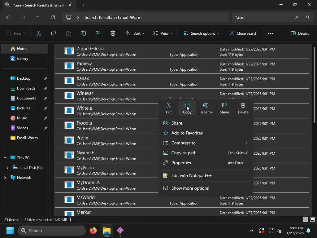Image resolution: width=317 pixels, height=238 pixels.
Task: Click the *.exe search box
Action: [263, 17]
